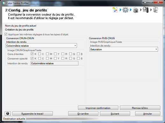Image resolution: width=165 pixels, height=123 pixels.
Task: Enable Y checkbox in Conserver opacité row
Action: coord(55,58)
